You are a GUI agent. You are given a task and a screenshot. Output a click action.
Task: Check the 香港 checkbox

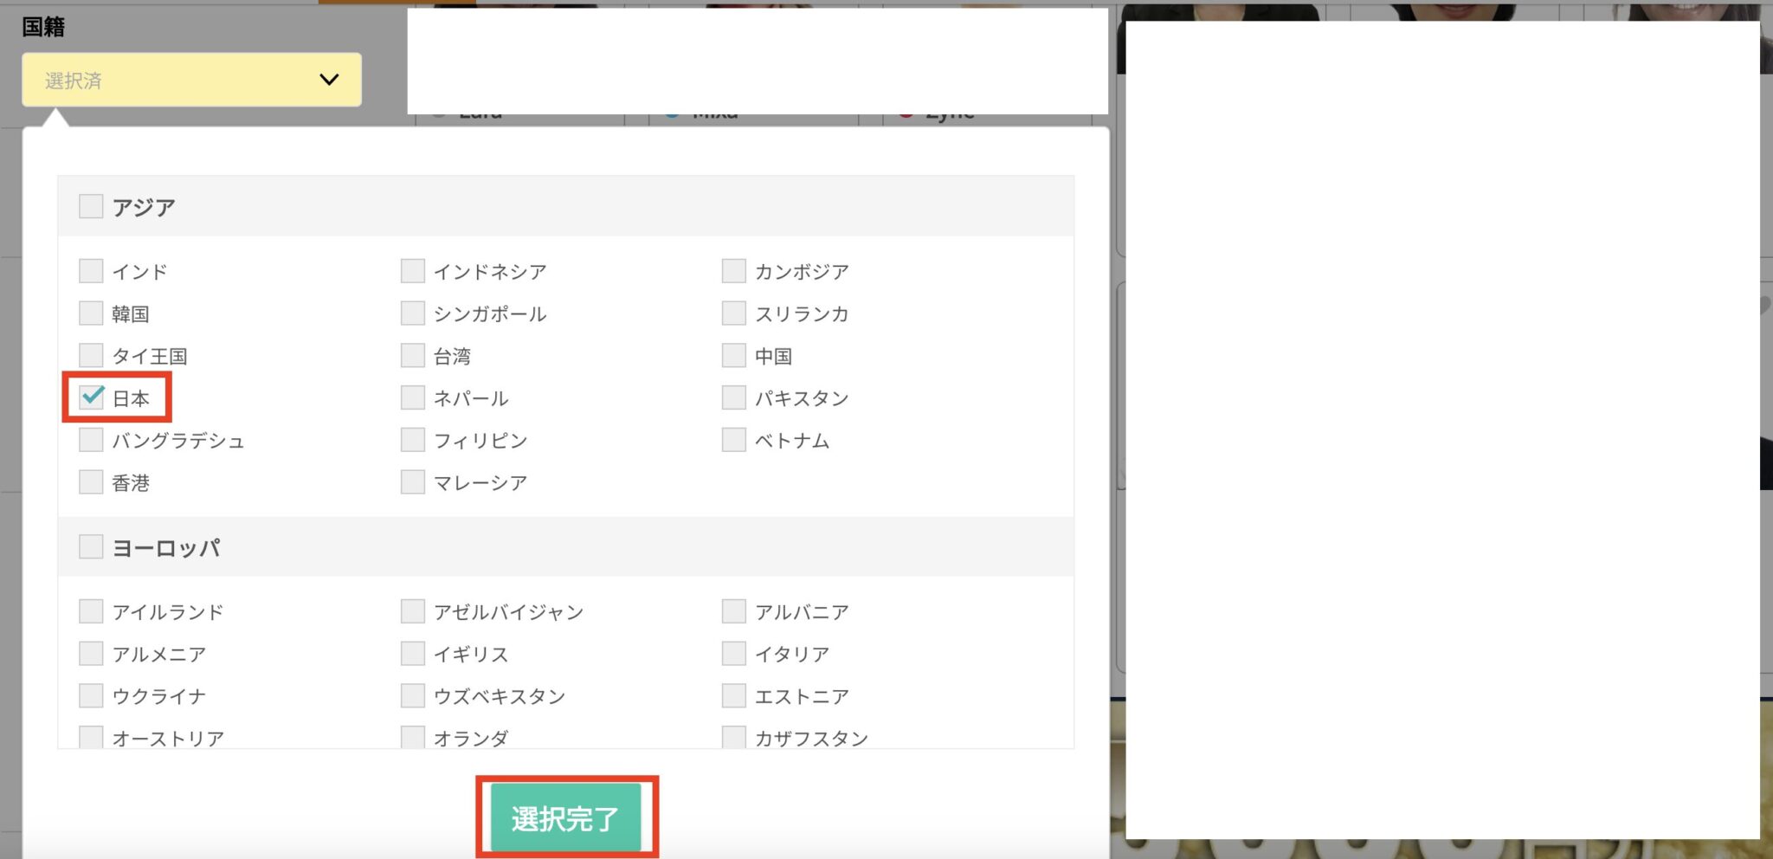click(x=91, y=482)
